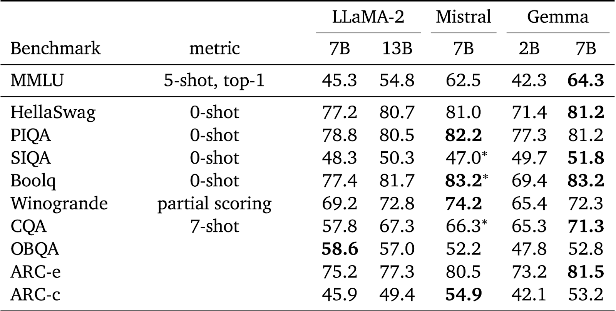The image size is (616, 311).
Task: Click the 13B LLaMA-2 column header
Action: point(397,49)
